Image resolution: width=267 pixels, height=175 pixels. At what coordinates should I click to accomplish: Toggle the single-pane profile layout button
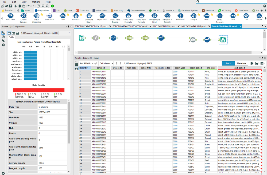(9, 33)
